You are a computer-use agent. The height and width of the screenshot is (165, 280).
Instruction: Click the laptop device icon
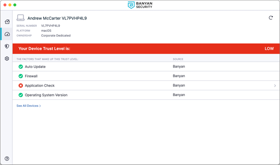[x=21, y=18]
